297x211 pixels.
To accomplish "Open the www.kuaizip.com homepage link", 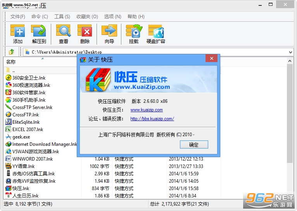I will click(147, 110).
